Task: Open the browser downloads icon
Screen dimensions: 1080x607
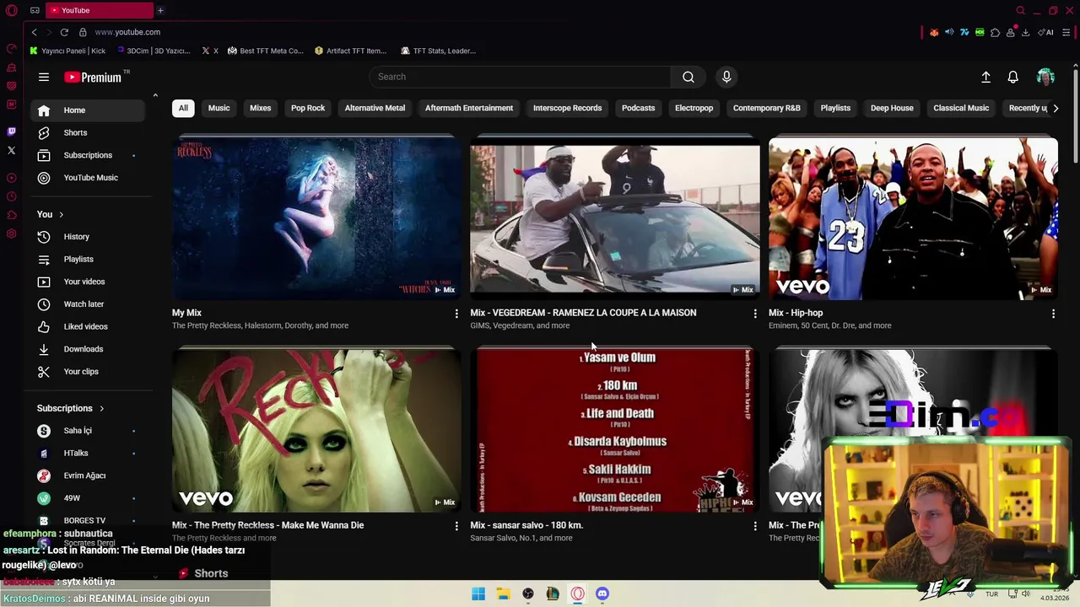Action: coord(1025,32)
